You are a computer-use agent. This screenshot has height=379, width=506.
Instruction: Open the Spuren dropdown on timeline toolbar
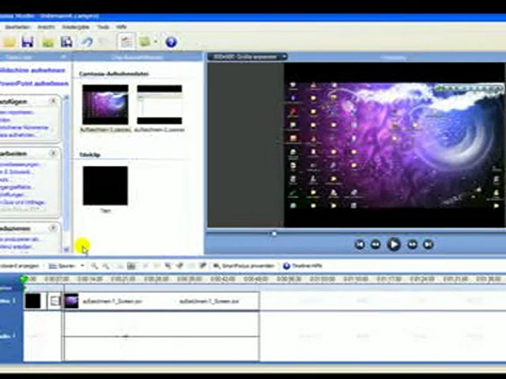[66, 267]
